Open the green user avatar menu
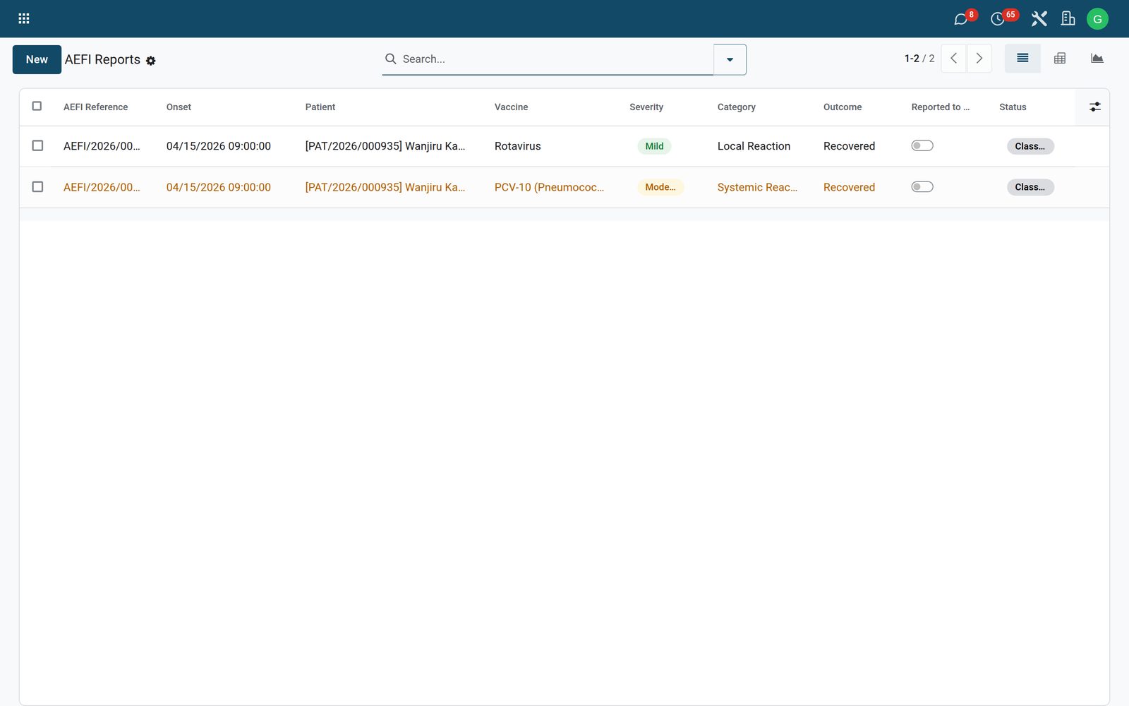The height and width of the screenshot is (706, 1129). (1097, 19)
